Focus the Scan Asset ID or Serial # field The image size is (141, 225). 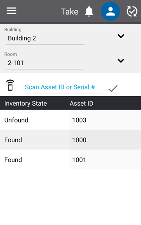pos(64,87)
